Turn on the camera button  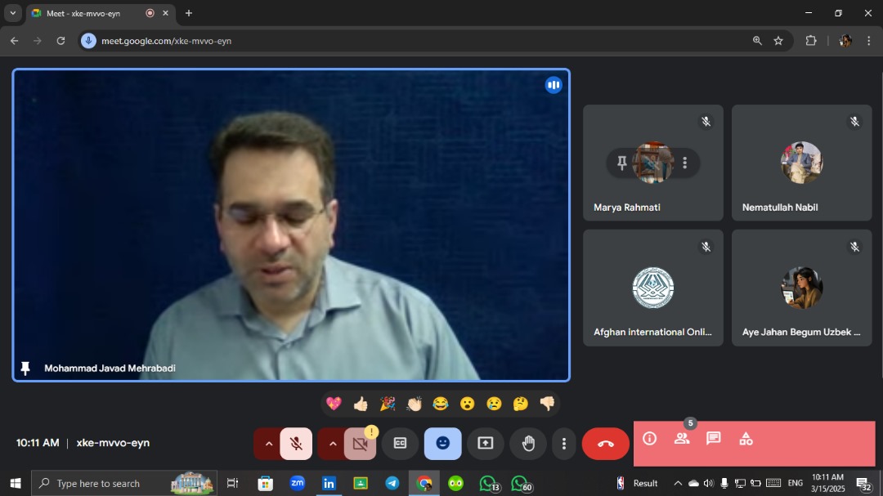coord(360,444)
